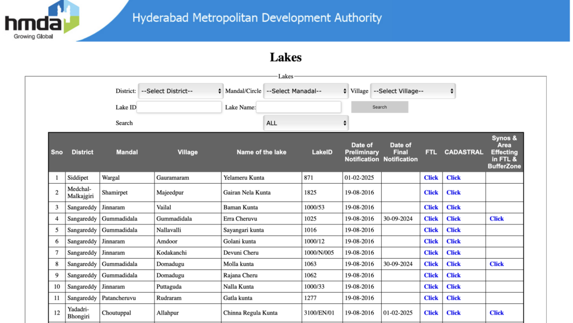Viewport: 573px width, 323px height.
Task: Open the Select Manadal dropdown
Action: (306, 91)
